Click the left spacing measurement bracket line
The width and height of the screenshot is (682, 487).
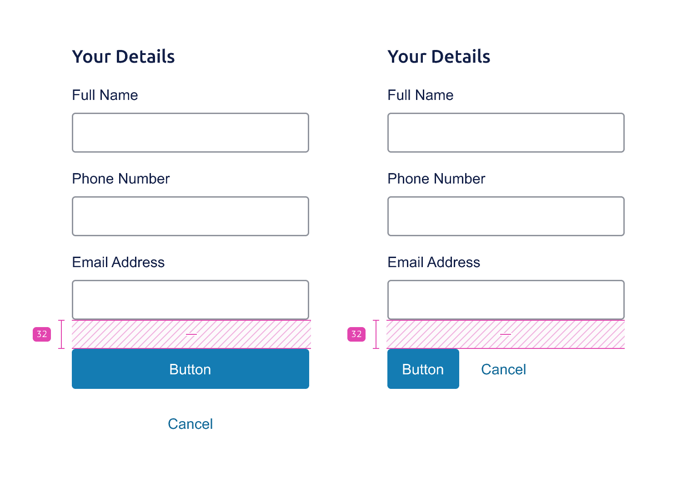coord(60,334)
